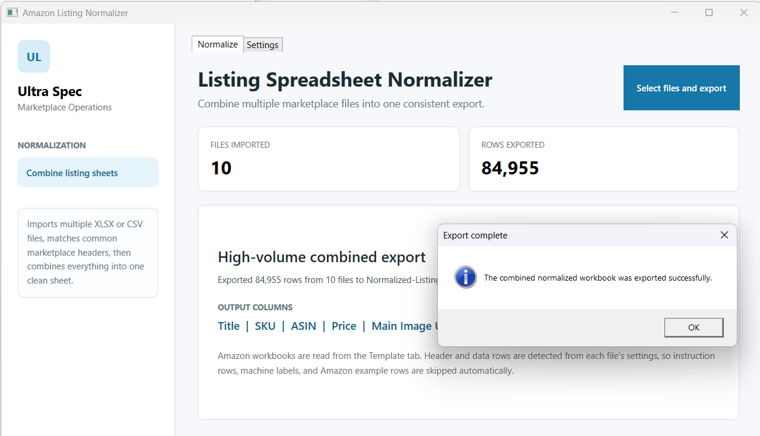This screenshot has height=436, width=760.
Task: Minimize the Amazon Listing Normalizer window
Action: 675,12
